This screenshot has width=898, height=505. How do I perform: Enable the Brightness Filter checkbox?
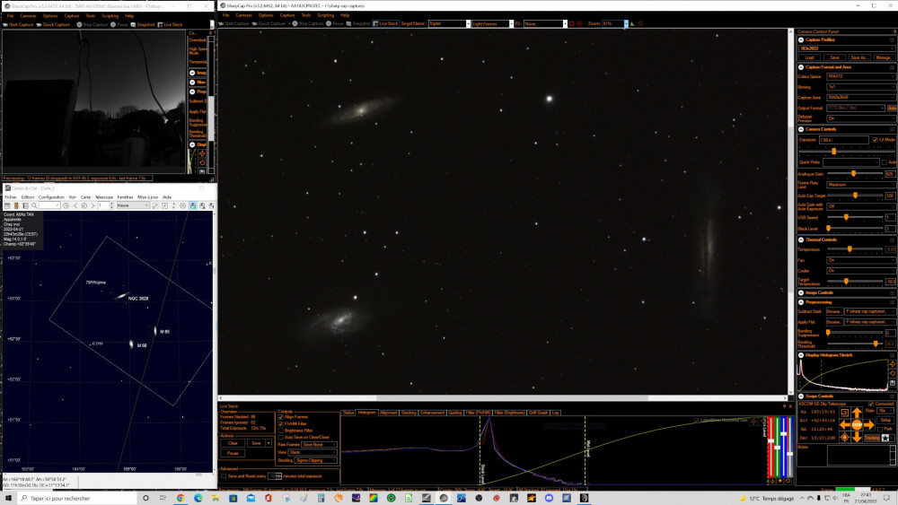coord(280,431)
